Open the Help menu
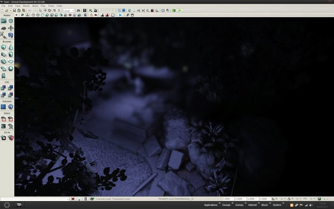 59,6
